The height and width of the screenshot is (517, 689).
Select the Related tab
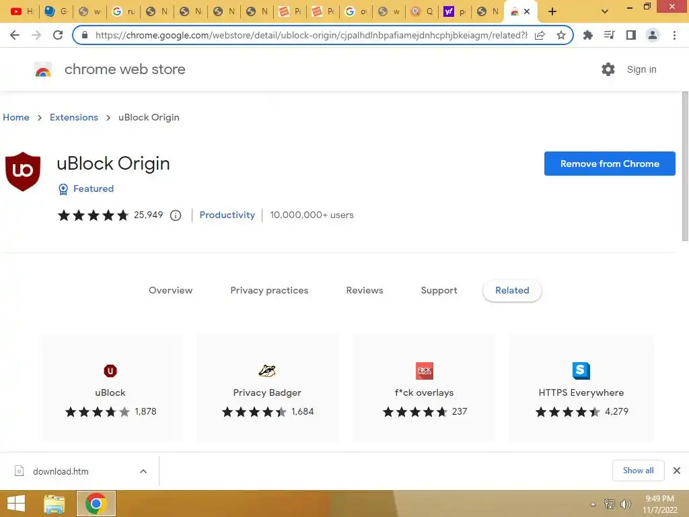point(512,291)
